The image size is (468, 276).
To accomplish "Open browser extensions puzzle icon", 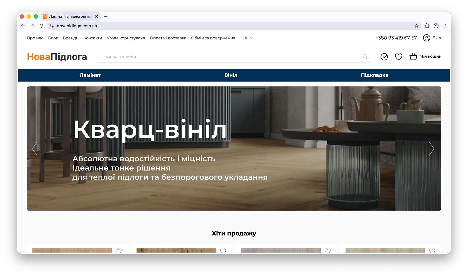I will tap(427, 26).
